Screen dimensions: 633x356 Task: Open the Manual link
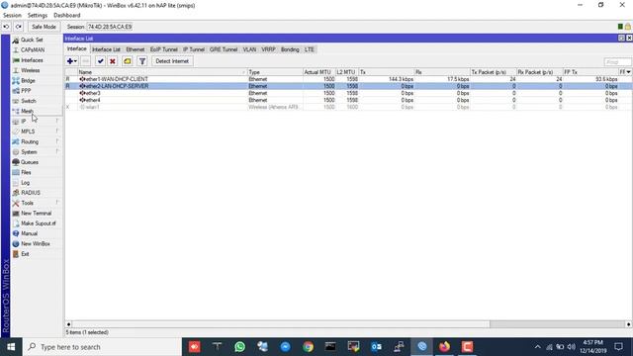pos(29,233)
